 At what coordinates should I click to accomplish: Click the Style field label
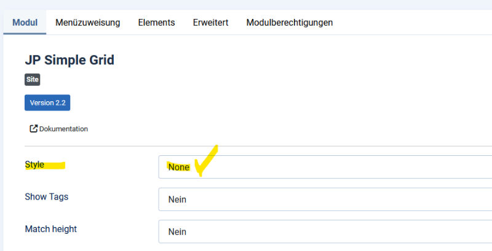click(x=34, y=164)
